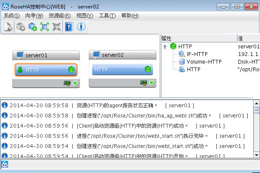This screenshot has height=173, width=260.
Task: Click info icon of ha_ag_webl.sh log entry
Action: [5, 115]
